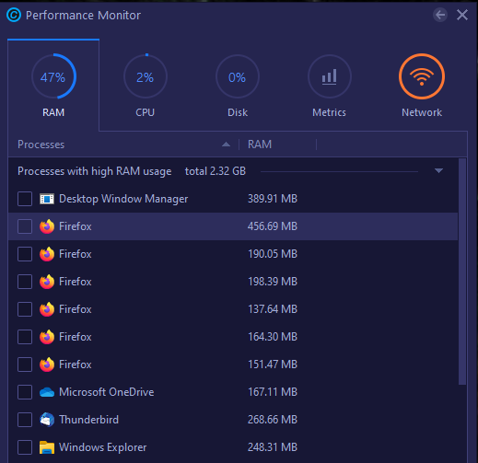Click the 389.91 MB value

[x=273, y=199]
